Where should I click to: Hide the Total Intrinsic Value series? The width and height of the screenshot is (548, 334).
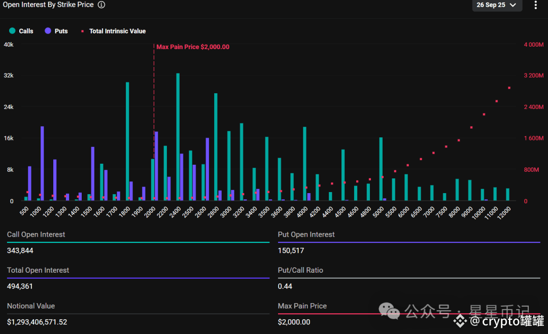[x=114, y=31]
